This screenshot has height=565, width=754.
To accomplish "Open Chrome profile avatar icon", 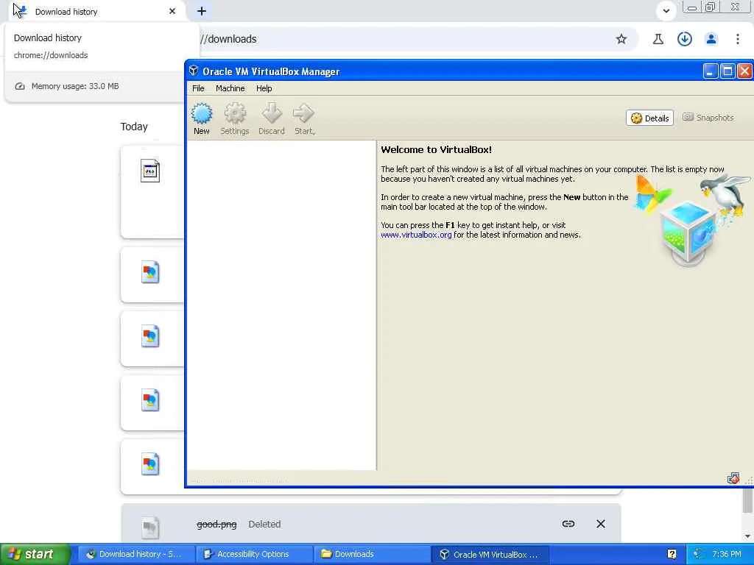I will tap(711, 39).
